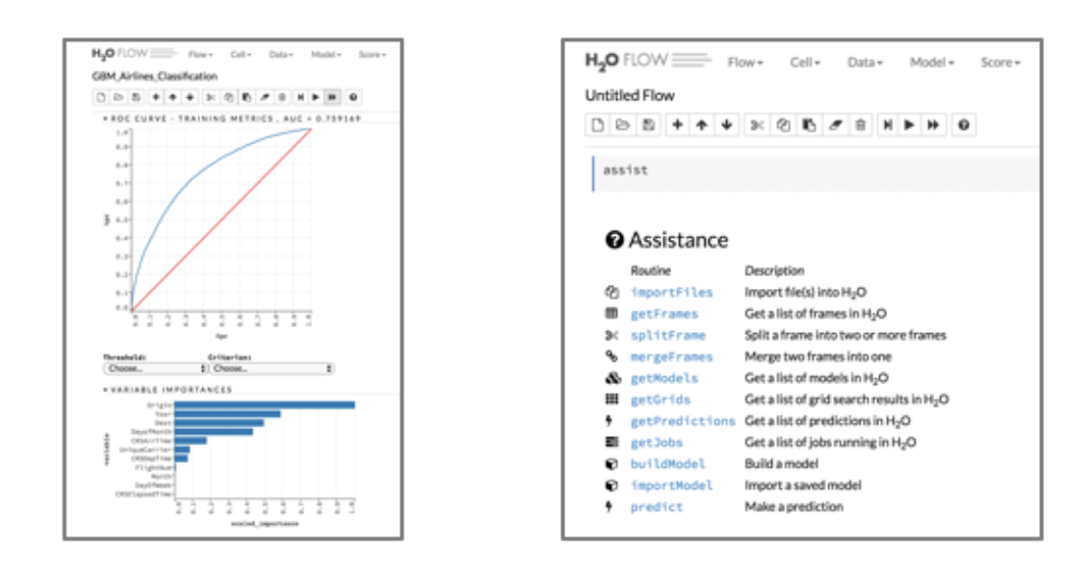Open the help panel via the question-mark icon
1067x566 pixels.
[x=961, y=120]
